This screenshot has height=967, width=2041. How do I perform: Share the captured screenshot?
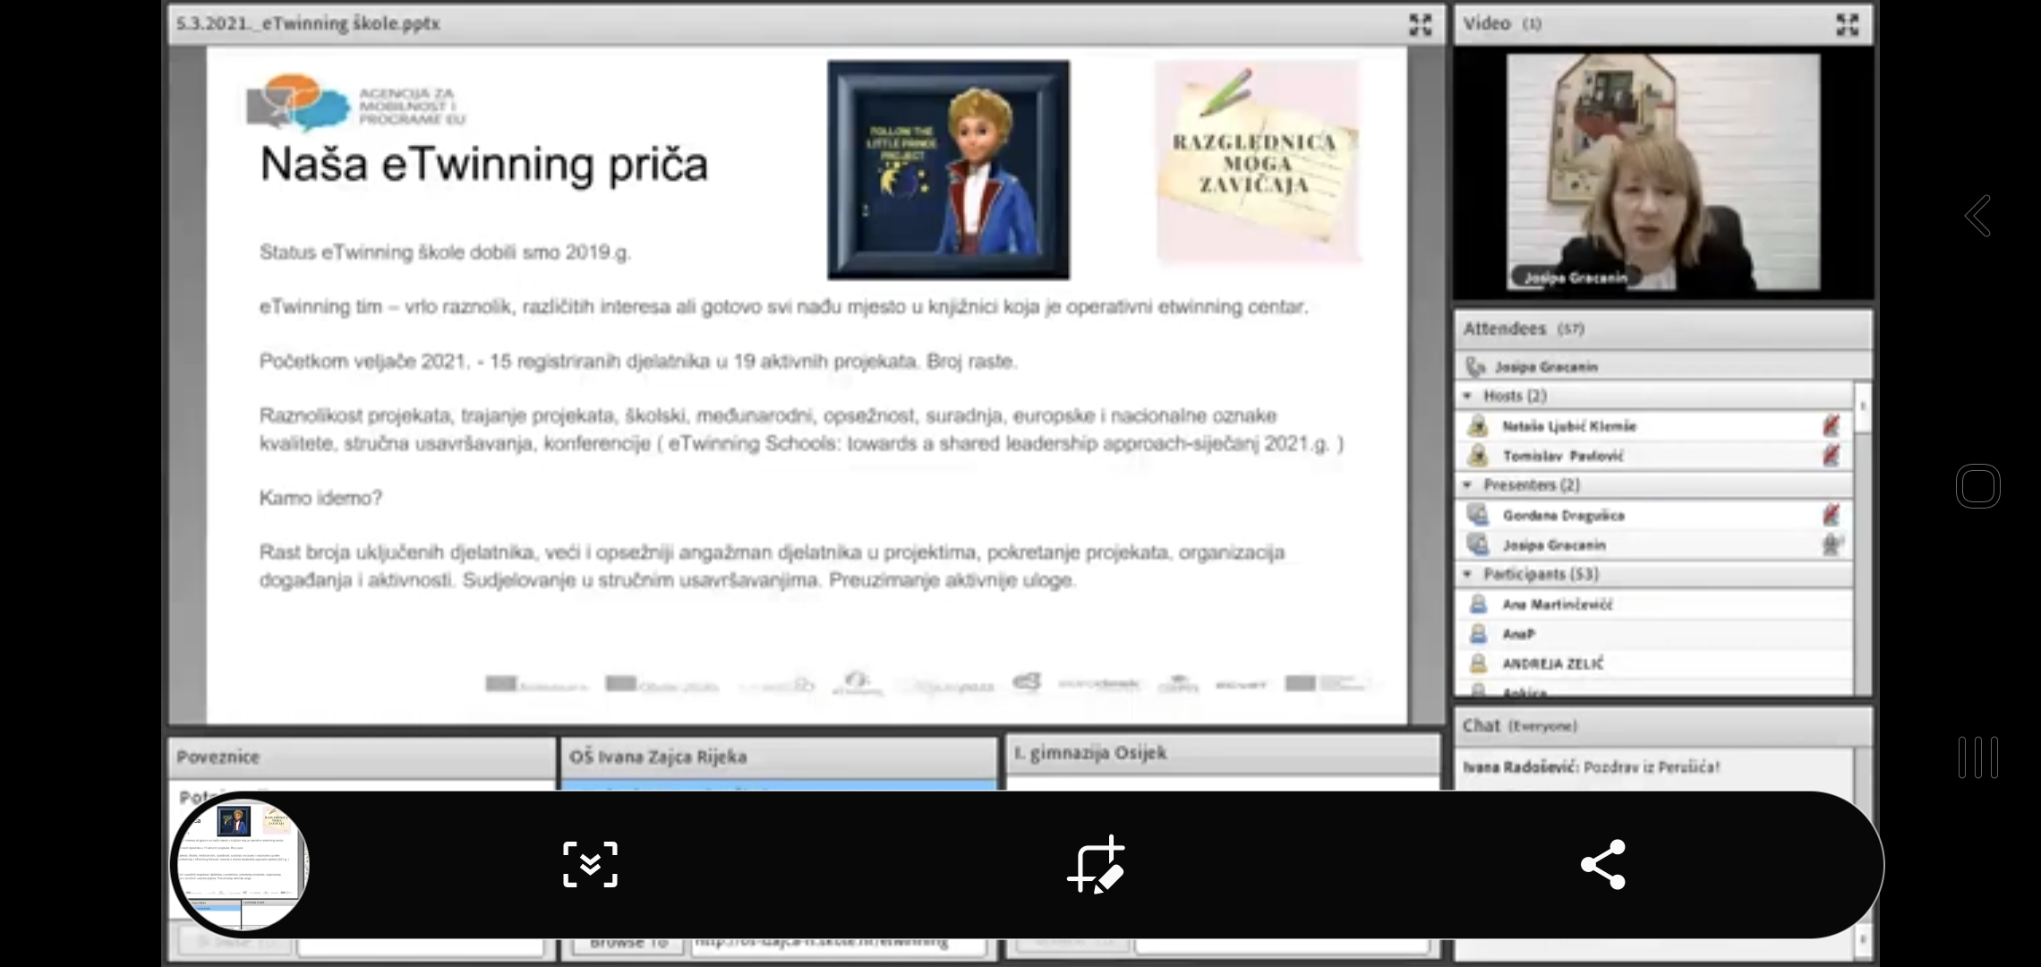(1602, 864)
